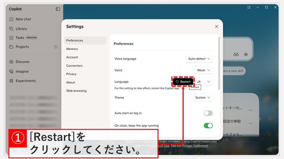
Task: Open the pop-out window icon in title bar
Action: 249,7
